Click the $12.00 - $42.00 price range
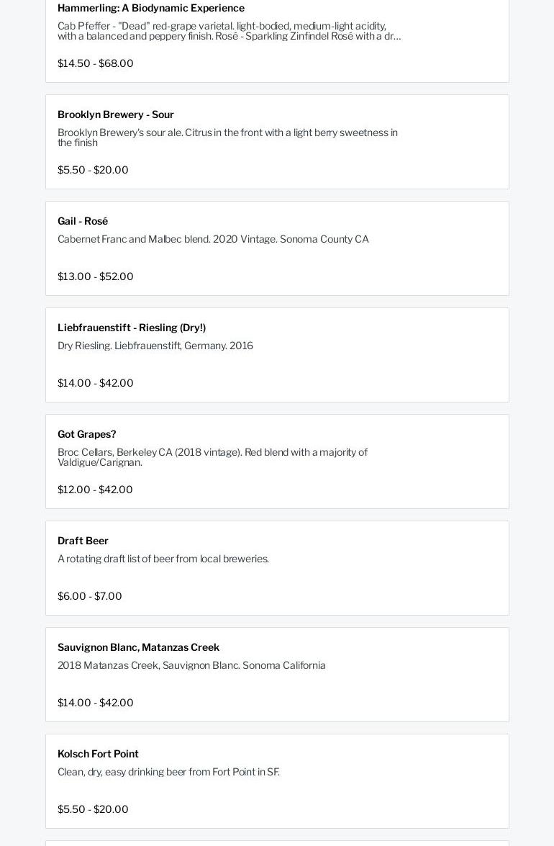This screenshot has height=846, width=554. coord(95,490)
